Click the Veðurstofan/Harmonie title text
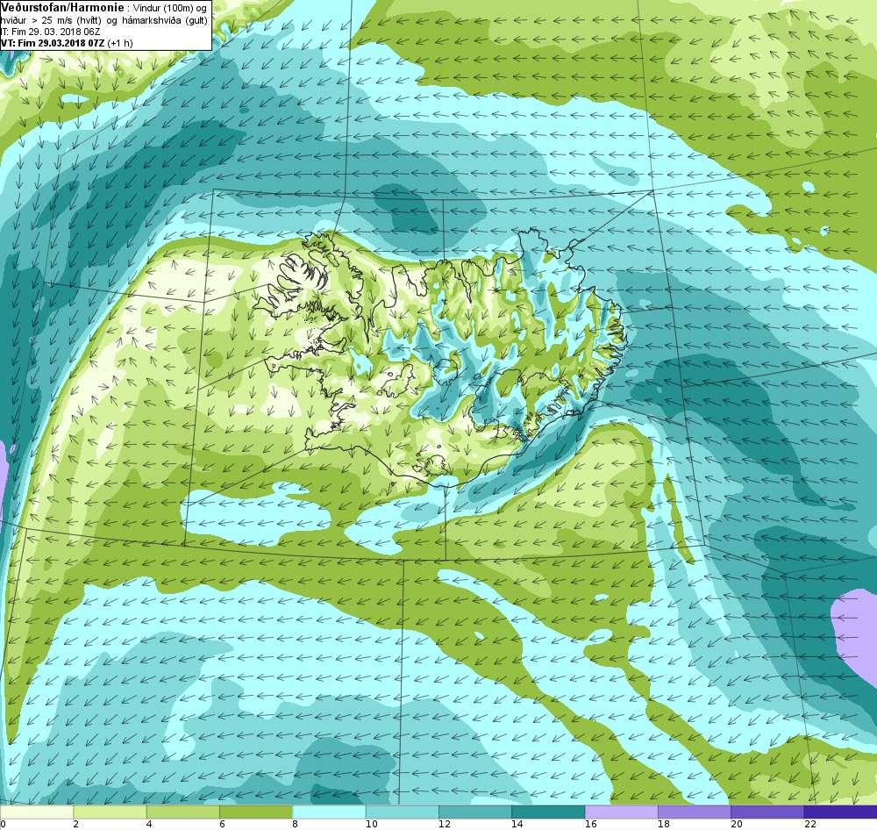 (61, 8)
